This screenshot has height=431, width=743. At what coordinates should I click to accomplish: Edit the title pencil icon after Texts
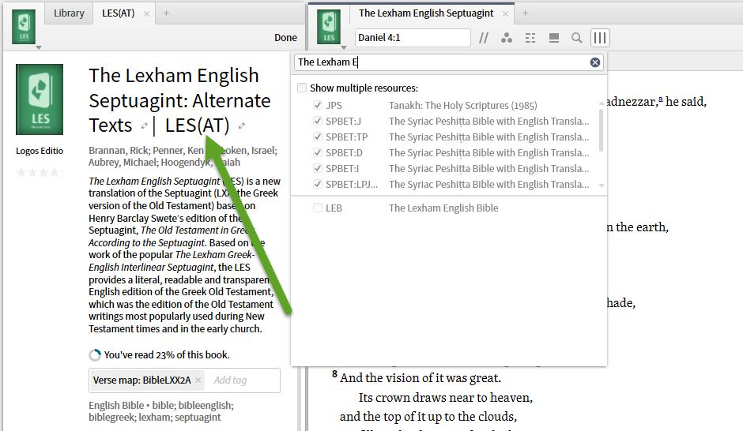click(x=144, y=126)
